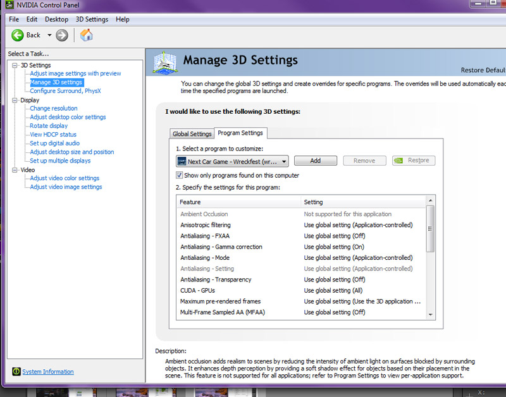Collapse the 3D Settings tree node
Viewport: 506px width, 397px height.
coord(14,65)
